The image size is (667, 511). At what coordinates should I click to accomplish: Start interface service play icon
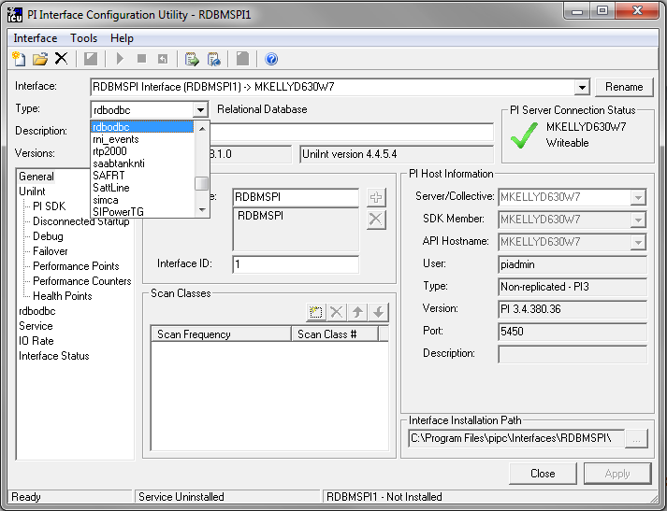120,59
